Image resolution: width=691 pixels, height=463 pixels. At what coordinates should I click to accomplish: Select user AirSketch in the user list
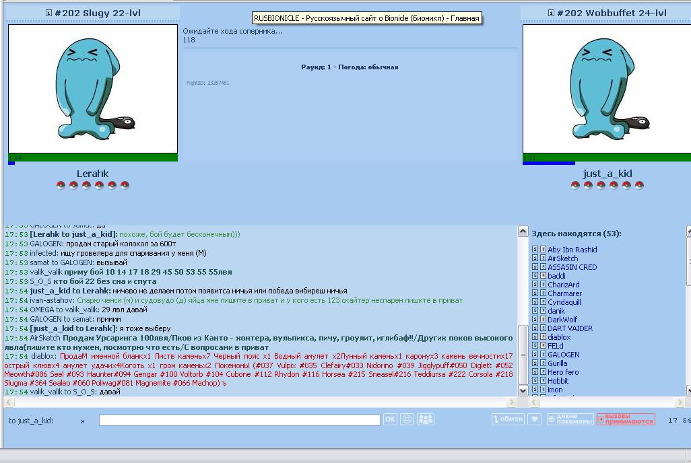click(563, 258)
